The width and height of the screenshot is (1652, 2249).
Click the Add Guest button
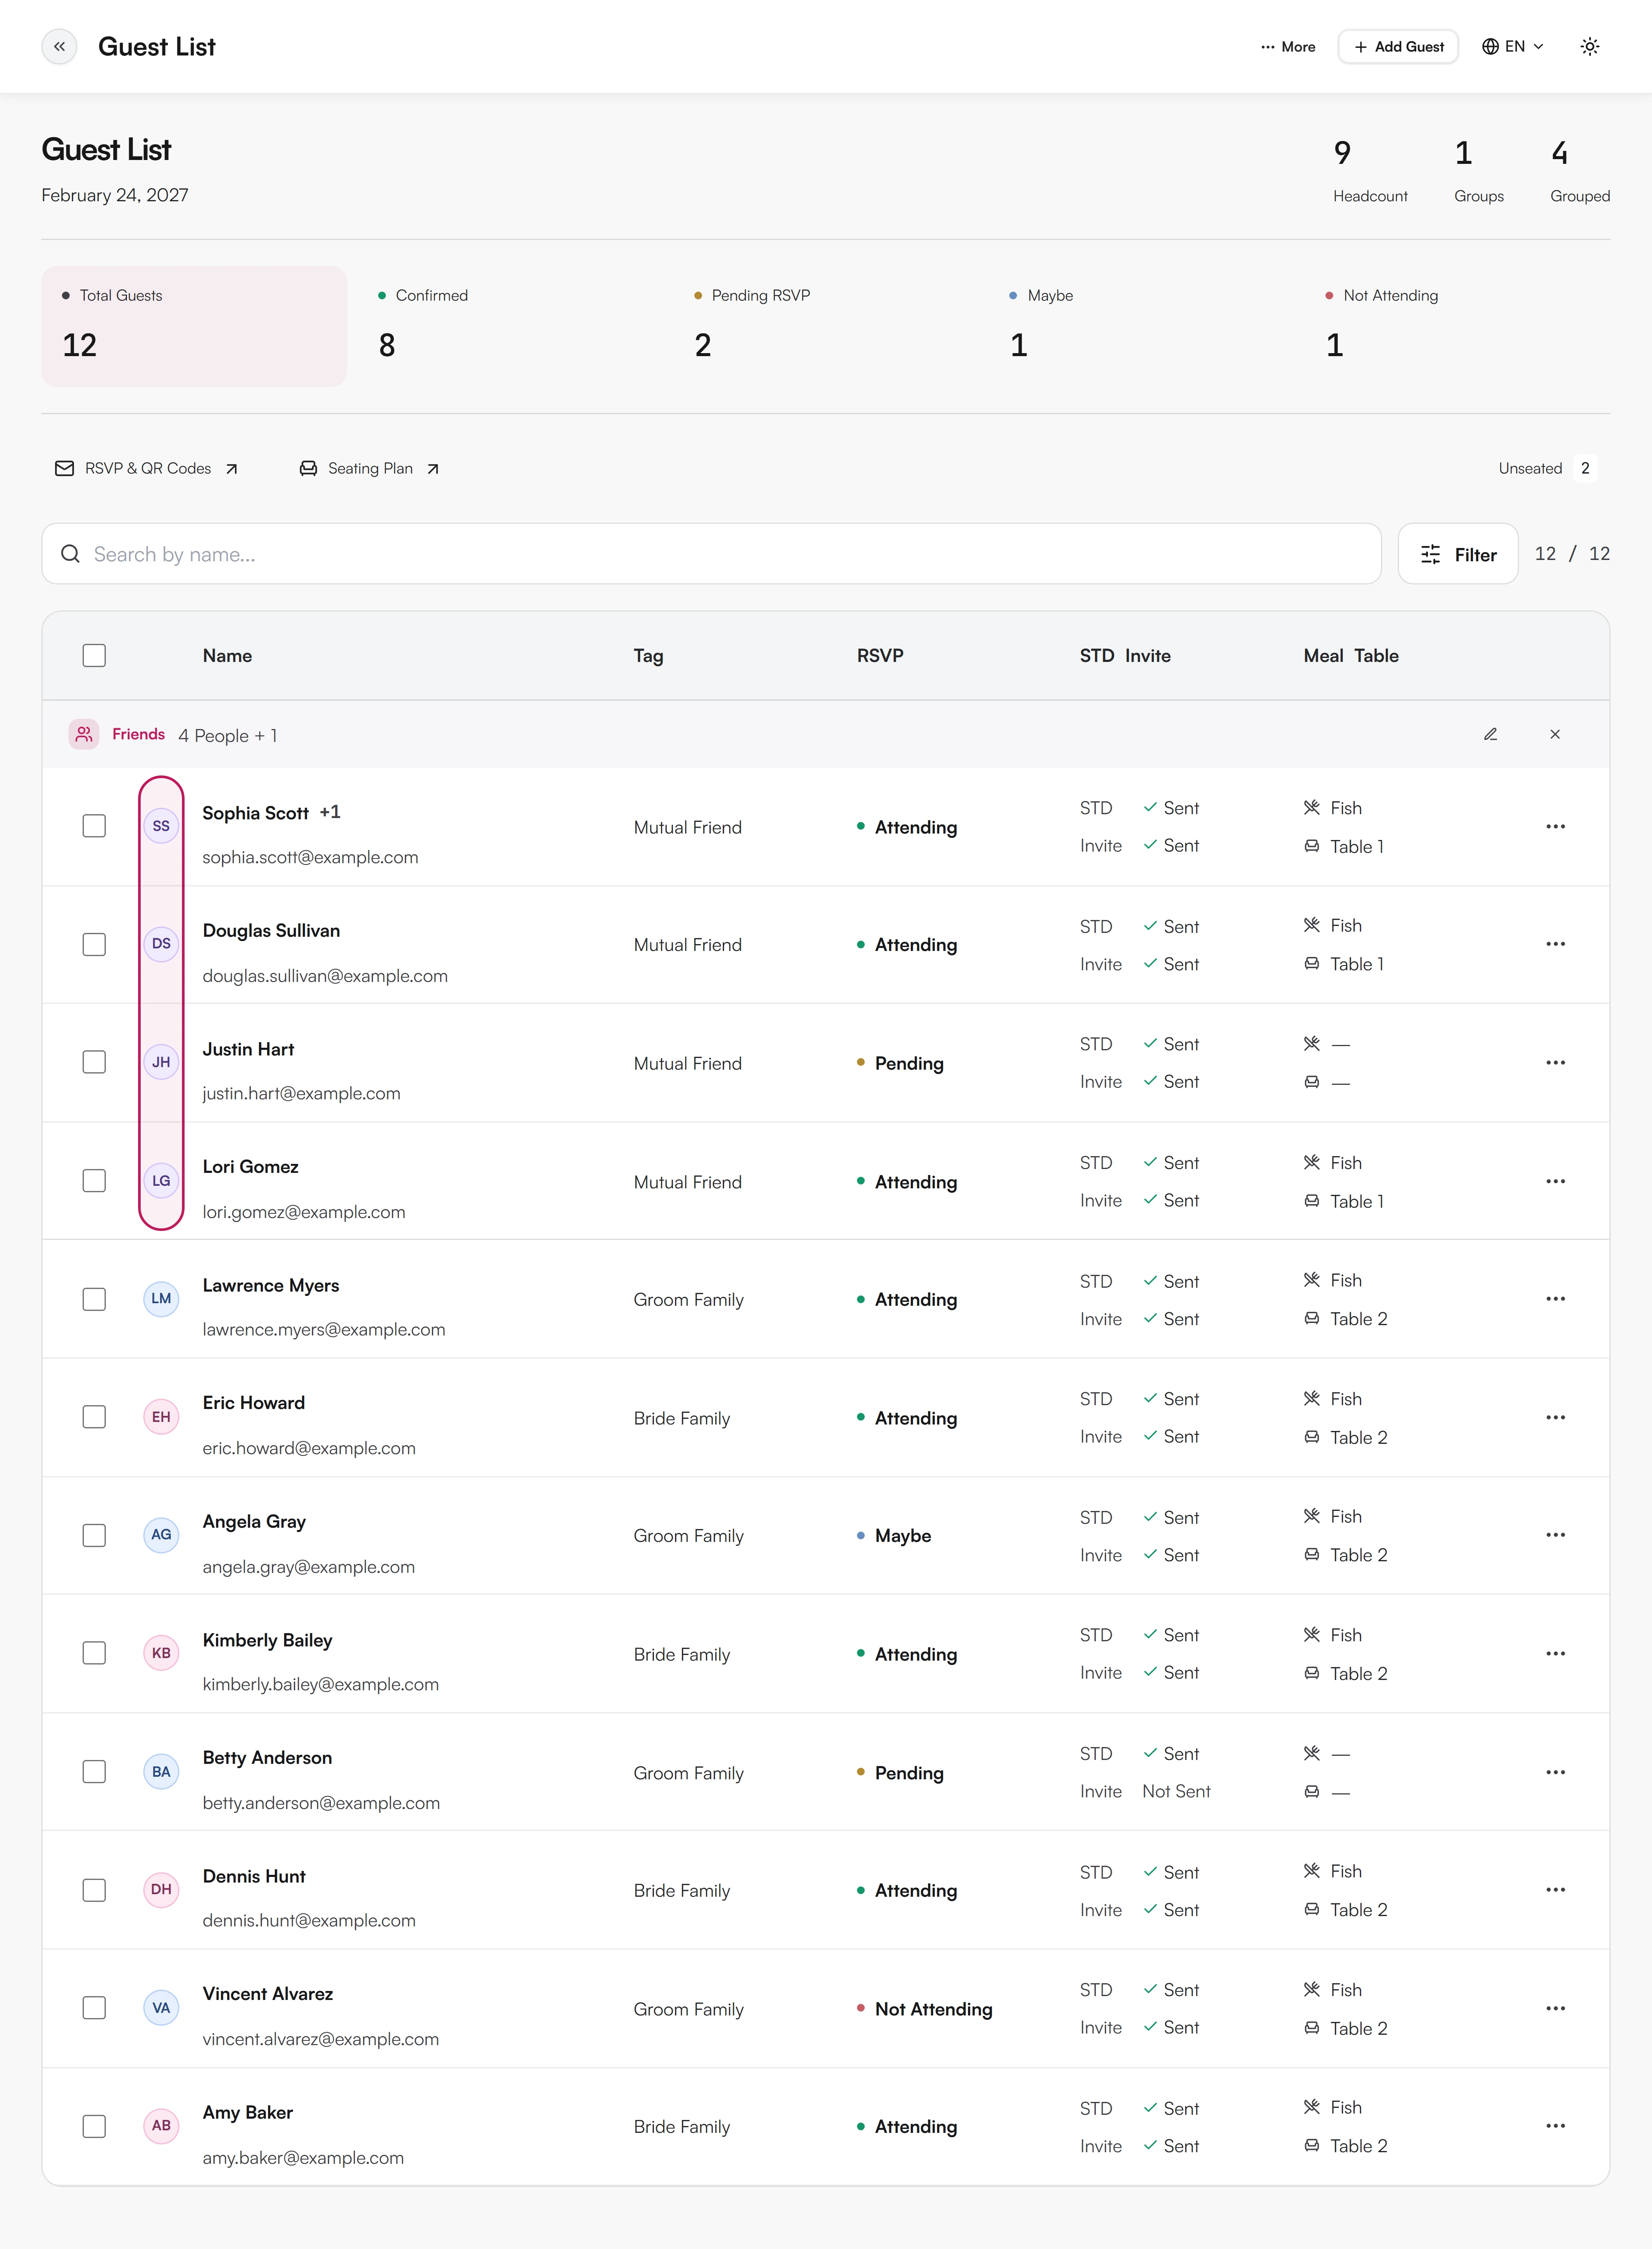point(1398,46)
